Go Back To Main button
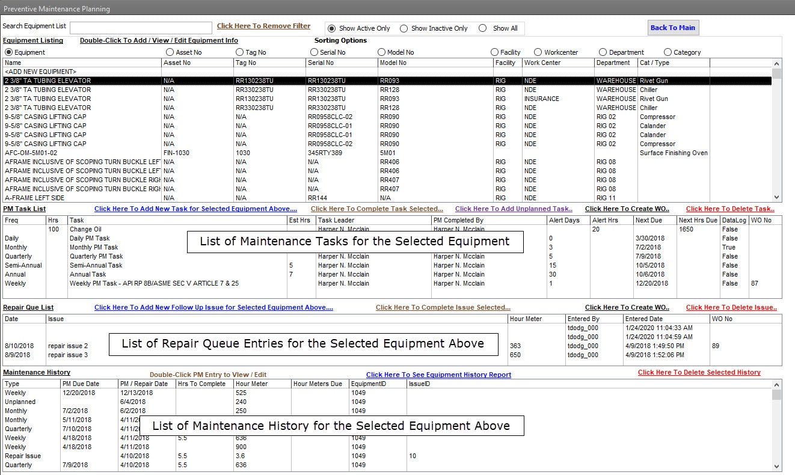The height and width of the screenshot is (475, 795). click(x=672, y=28)
